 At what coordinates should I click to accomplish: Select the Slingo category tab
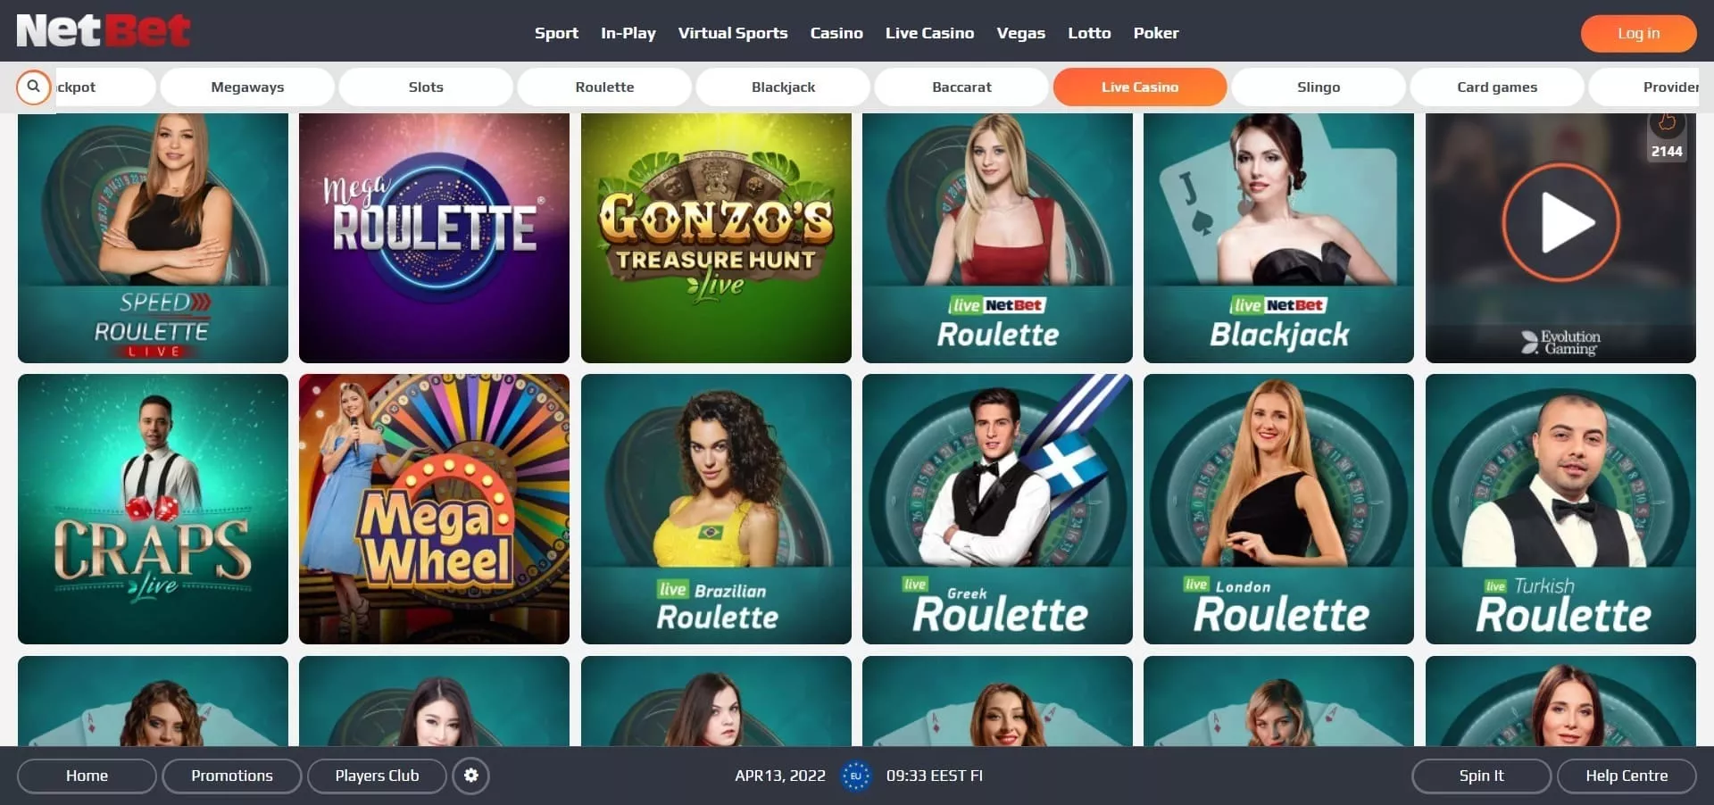click(x=1319, y=87)
